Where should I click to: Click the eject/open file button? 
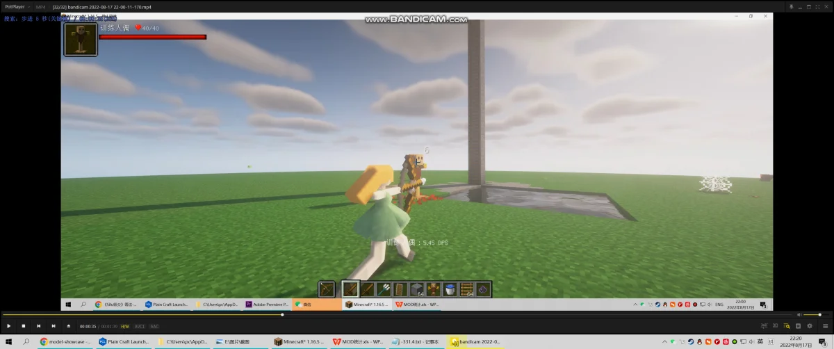68,326
